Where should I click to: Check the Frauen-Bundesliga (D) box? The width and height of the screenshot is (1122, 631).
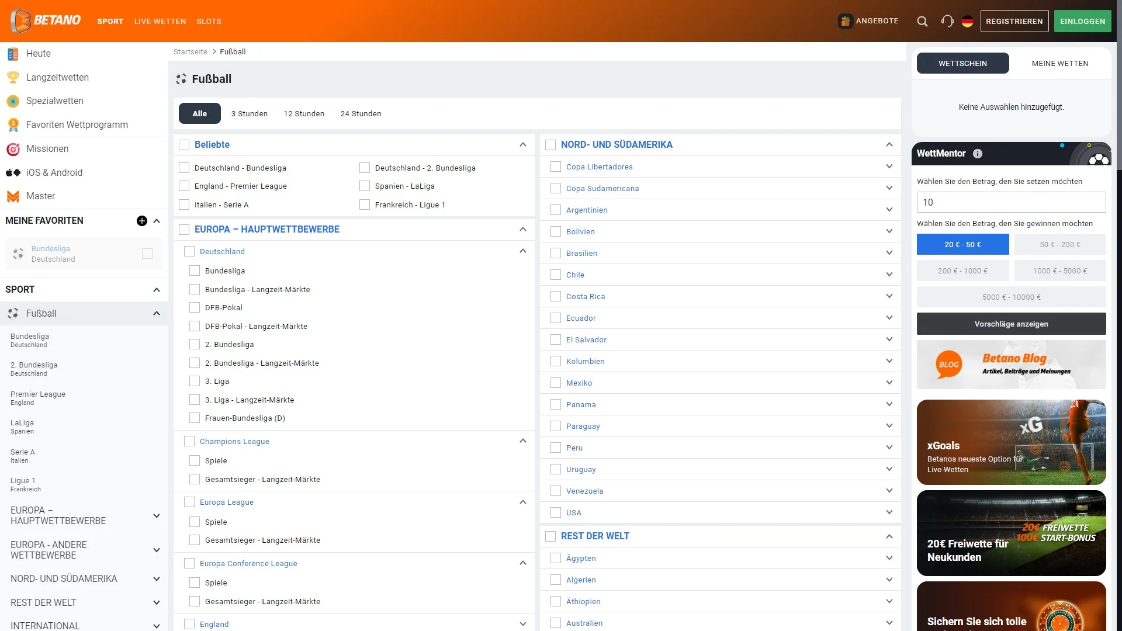pyautogui.click(x=195, y=418)
